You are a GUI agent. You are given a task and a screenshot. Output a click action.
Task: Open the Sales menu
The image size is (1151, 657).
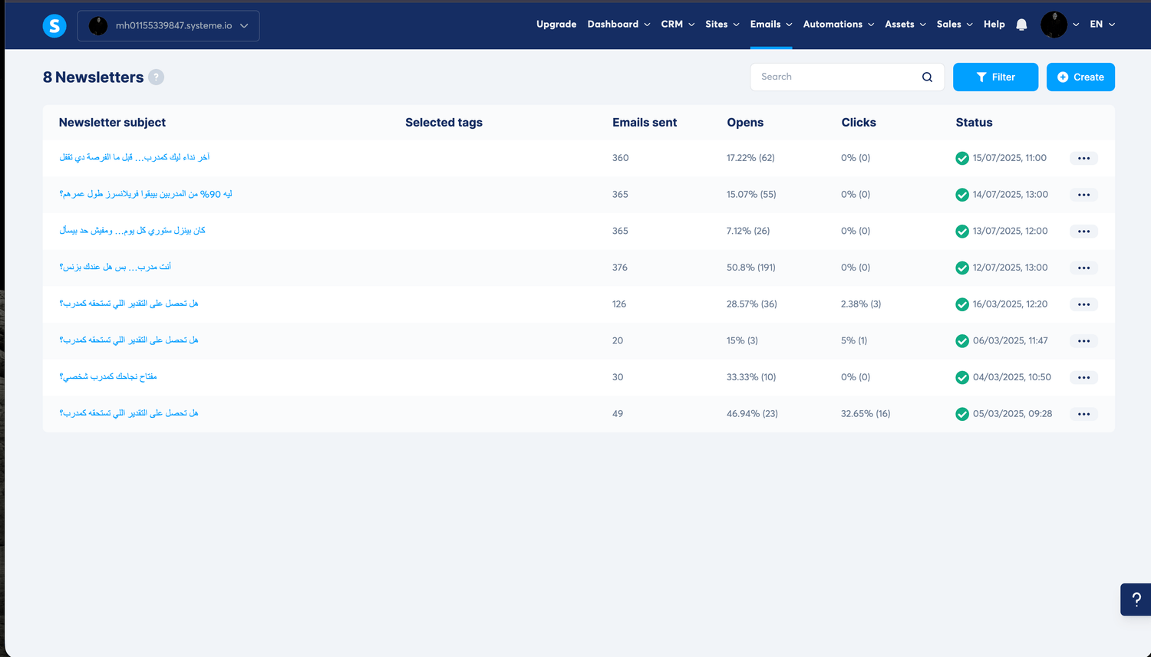(954, 25)
